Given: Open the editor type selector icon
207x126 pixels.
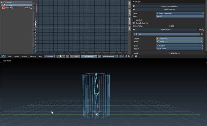Looking at the screenshot, I should (x=4, y=56).
